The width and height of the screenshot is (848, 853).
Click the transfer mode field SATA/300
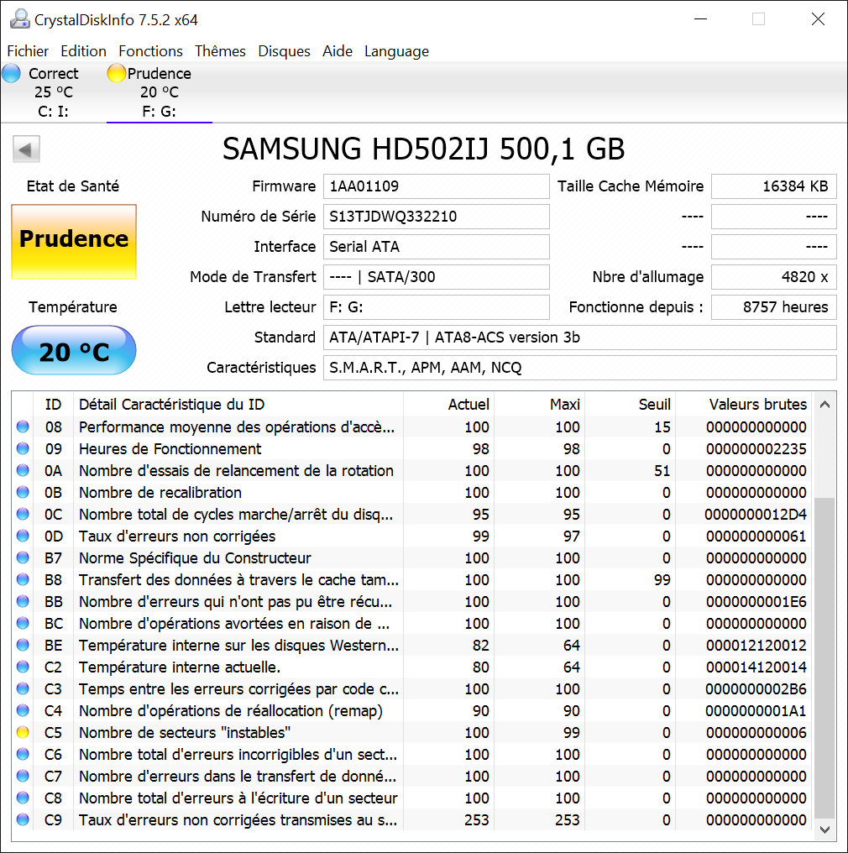click(x=437, y=277)
